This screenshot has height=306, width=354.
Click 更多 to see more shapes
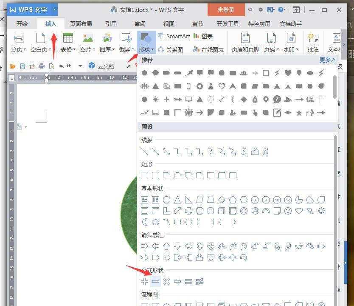point(327,60)
